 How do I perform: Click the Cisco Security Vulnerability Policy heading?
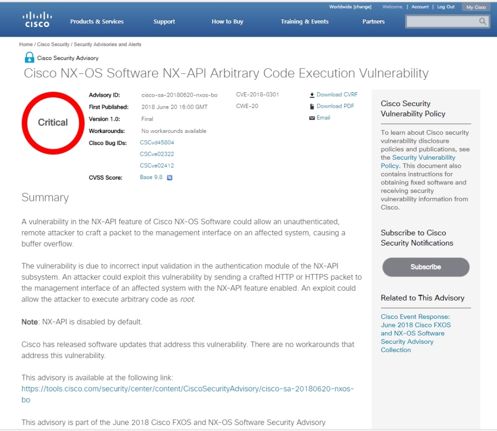pos(413,109)
